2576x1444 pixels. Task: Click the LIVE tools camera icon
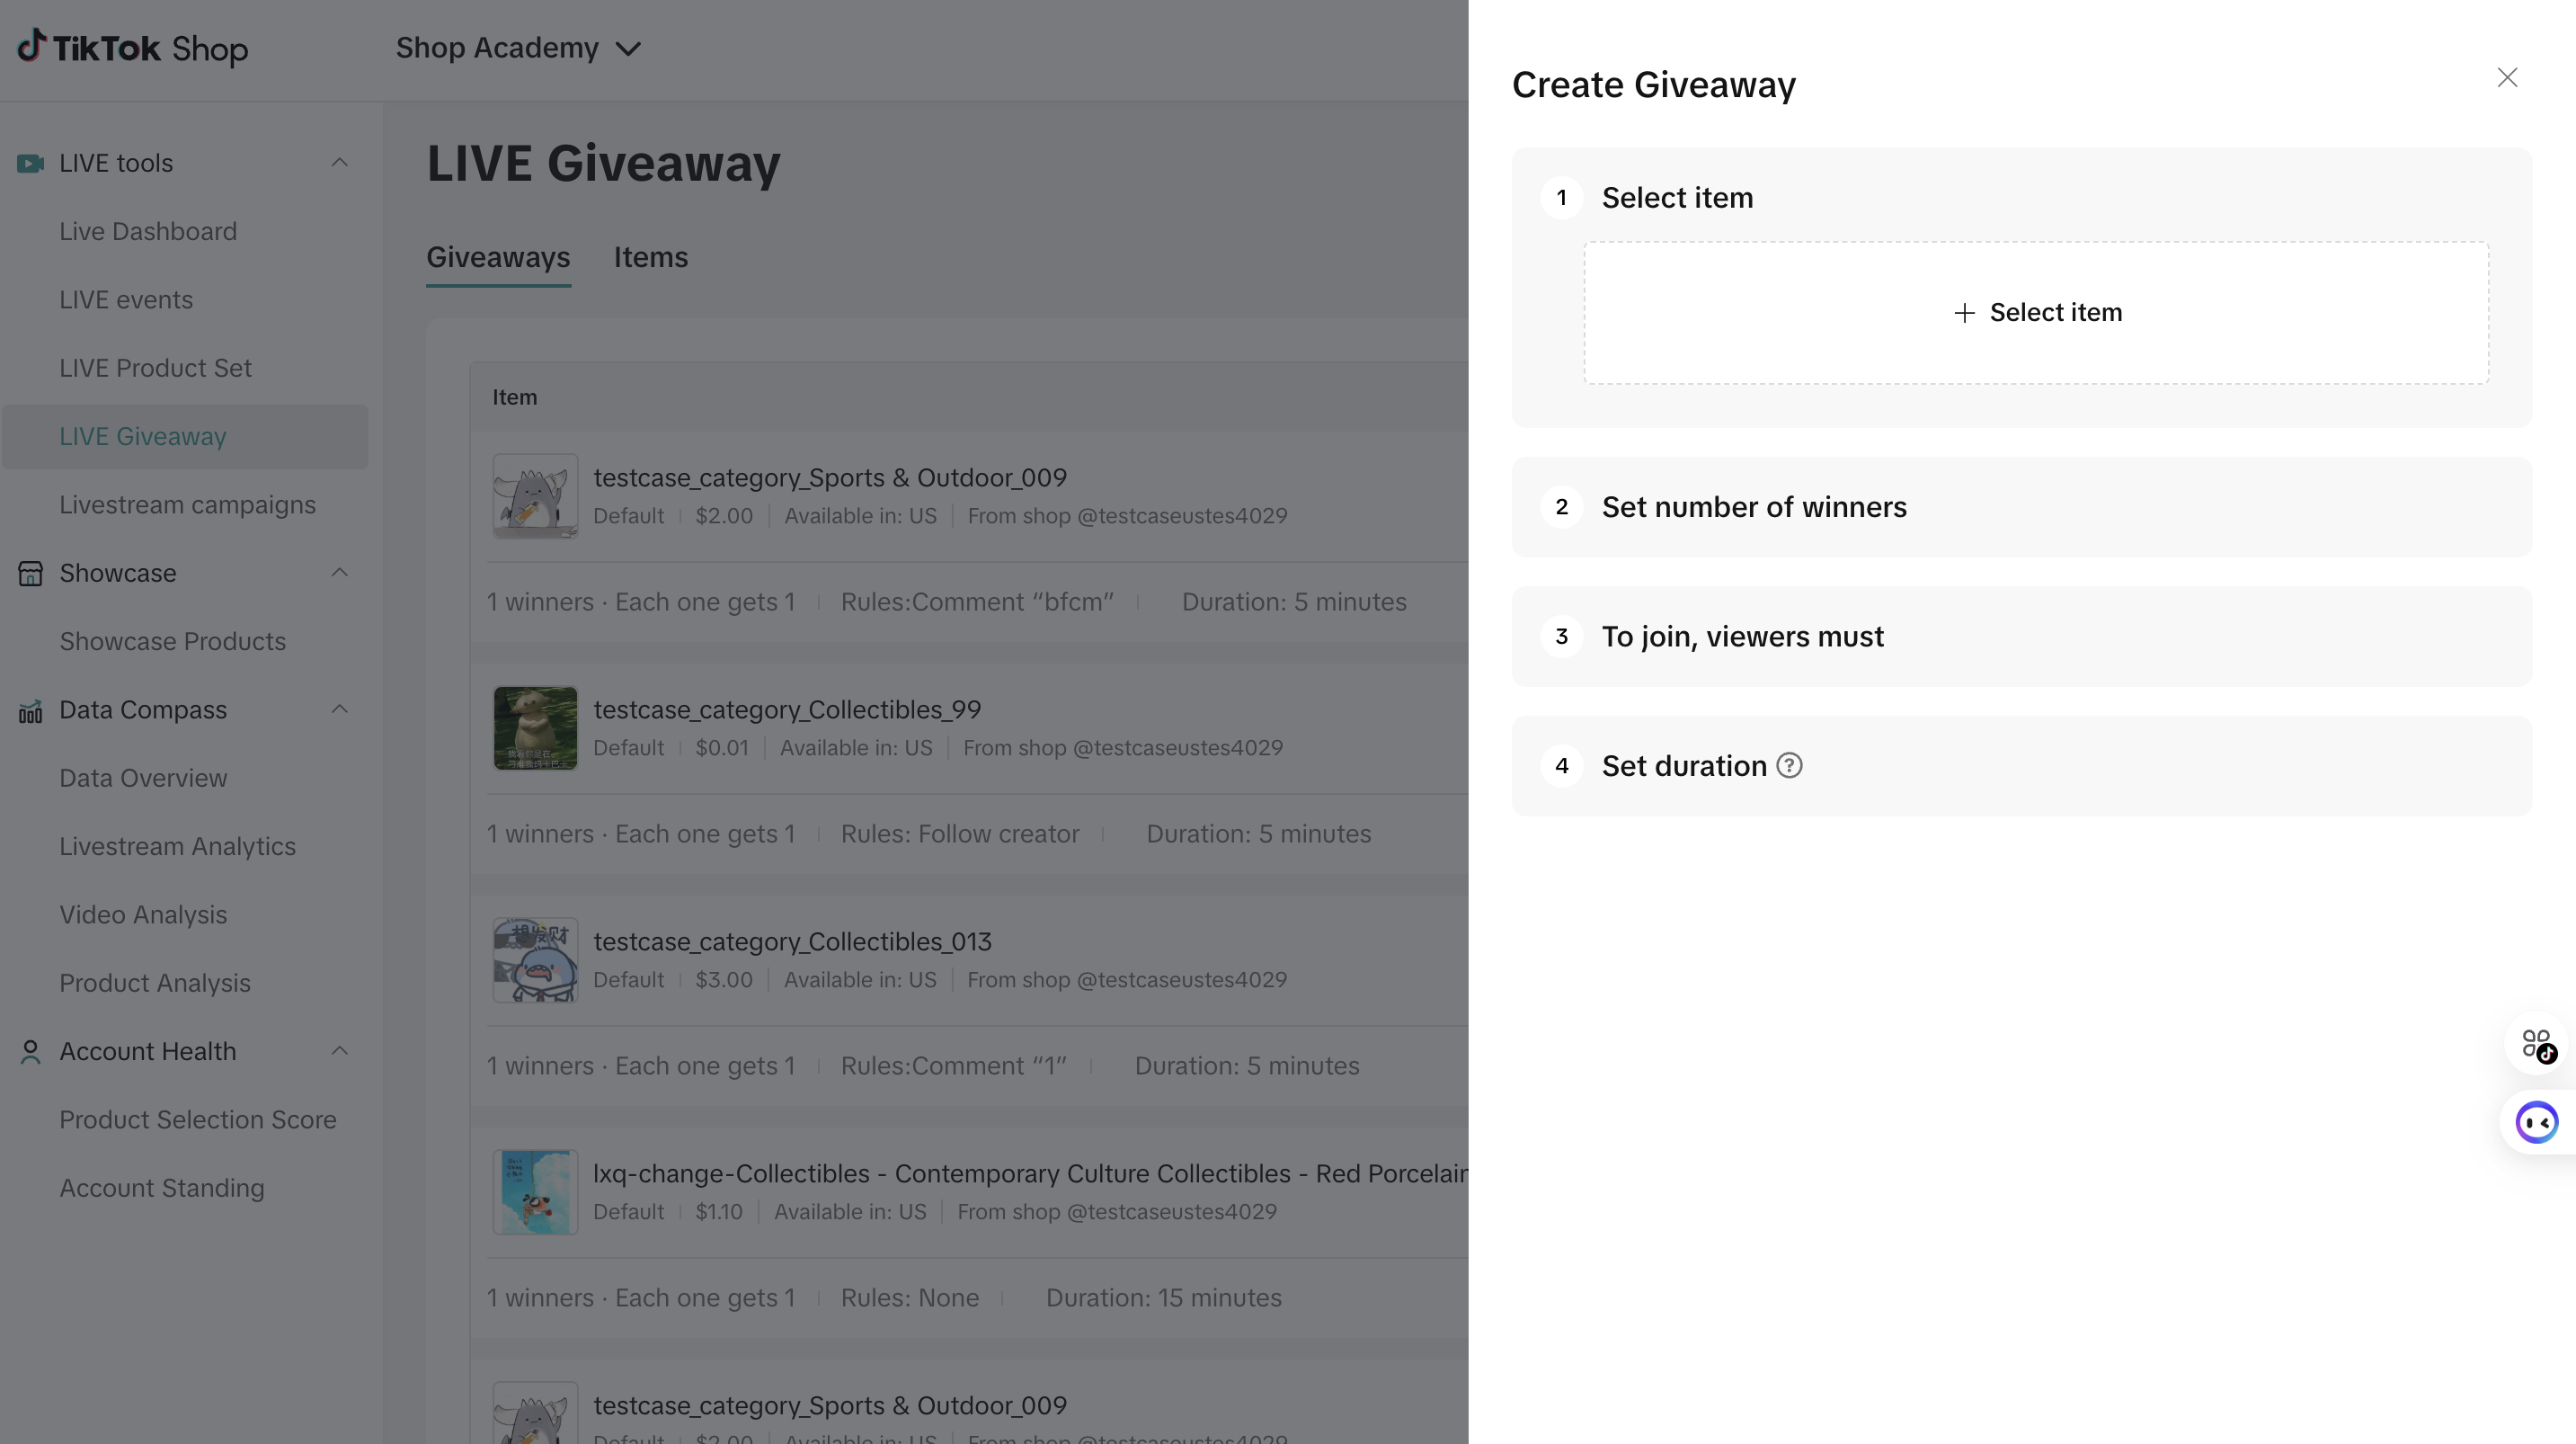pyautogui.click(x=30, y=163)
